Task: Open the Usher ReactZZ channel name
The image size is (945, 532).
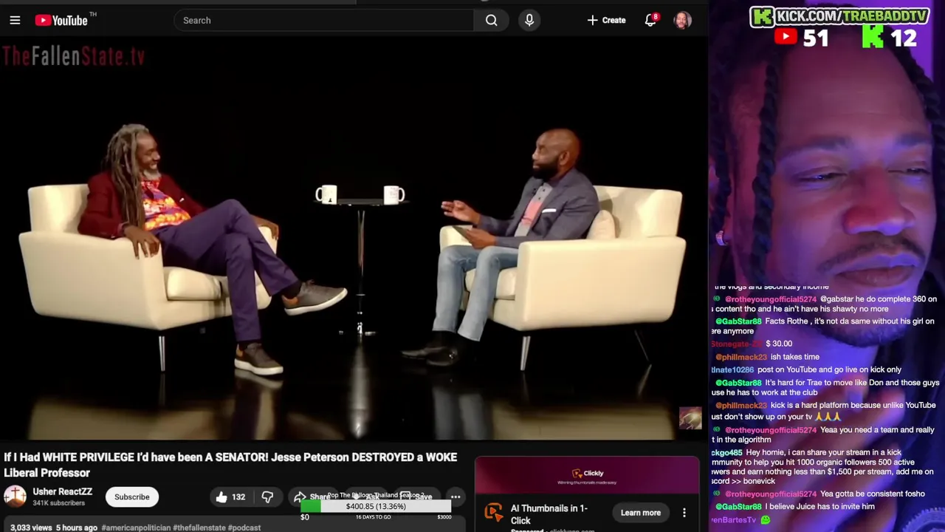Action: (x=63, y=491)
